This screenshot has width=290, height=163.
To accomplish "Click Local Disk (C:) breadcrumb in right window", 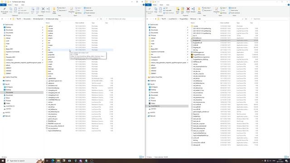I will tap(173, 19).
